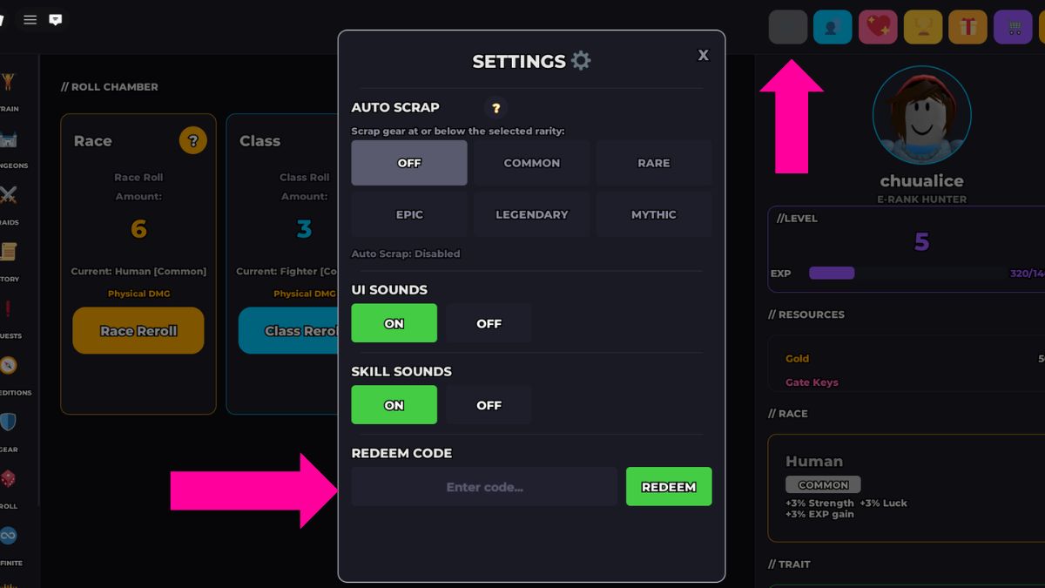Click the teal profile icon at top right

coord(833,26)
